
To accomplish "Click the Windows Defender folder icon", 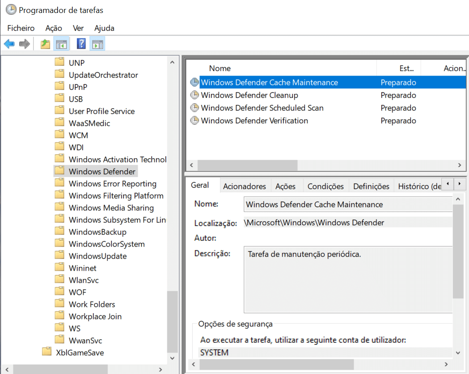I will [59, 171].
